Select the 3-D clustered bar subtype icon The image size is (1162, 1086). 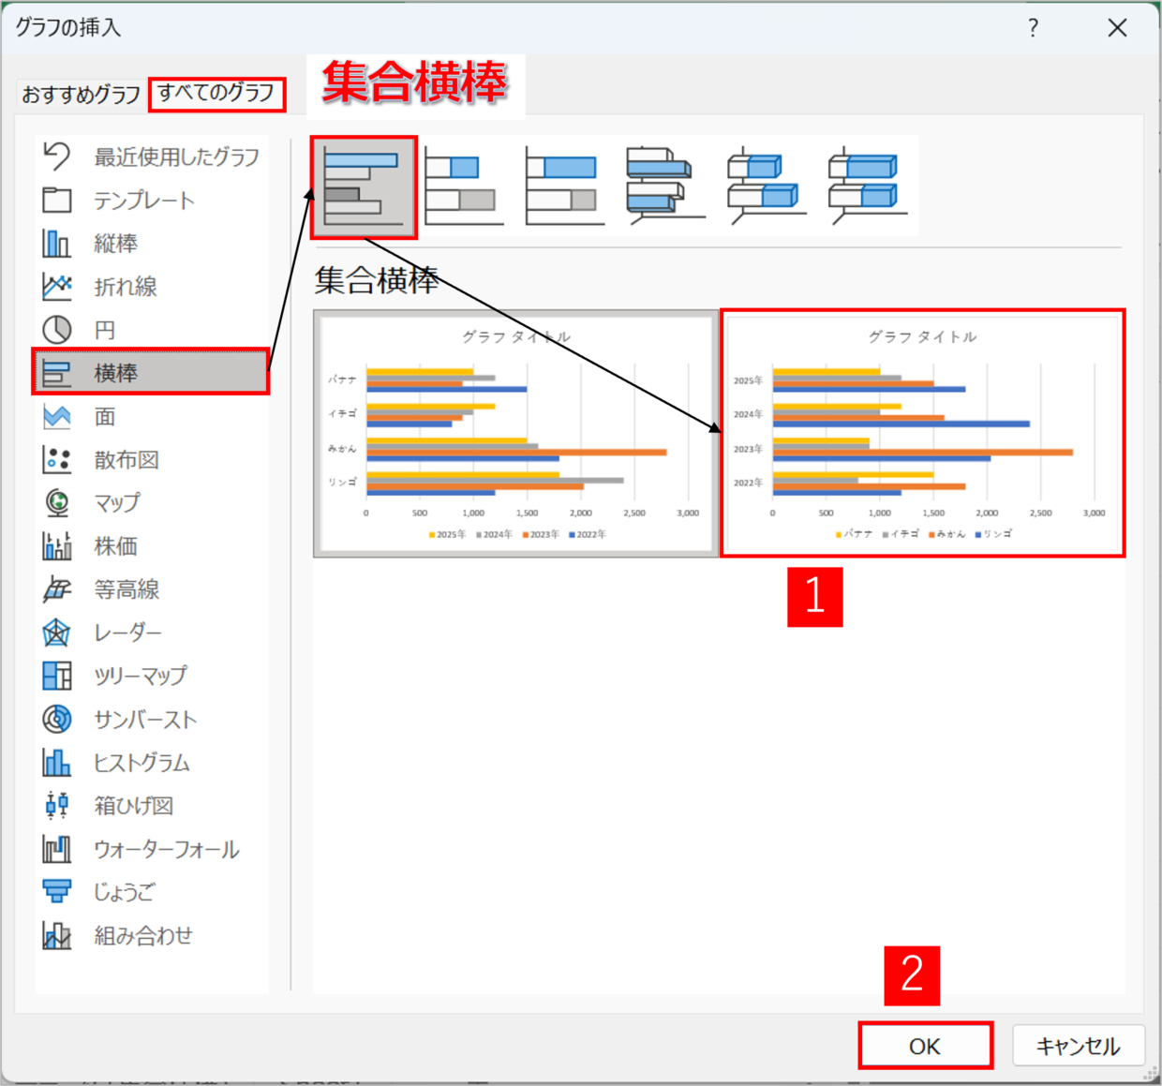[x=665, y=187]
